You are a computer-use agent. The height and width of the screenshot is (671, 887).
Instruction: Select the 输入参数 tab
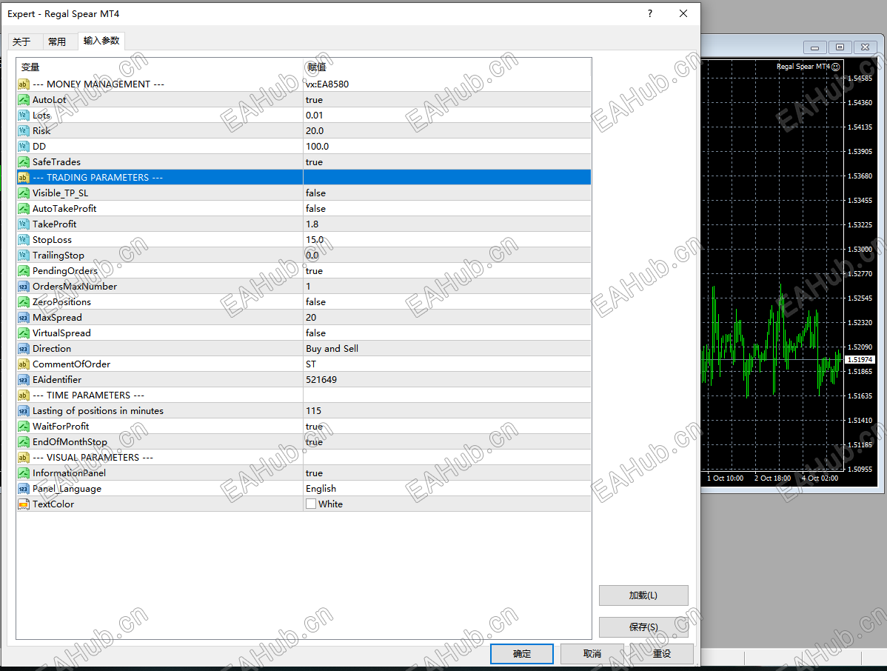tap(101, 41)
